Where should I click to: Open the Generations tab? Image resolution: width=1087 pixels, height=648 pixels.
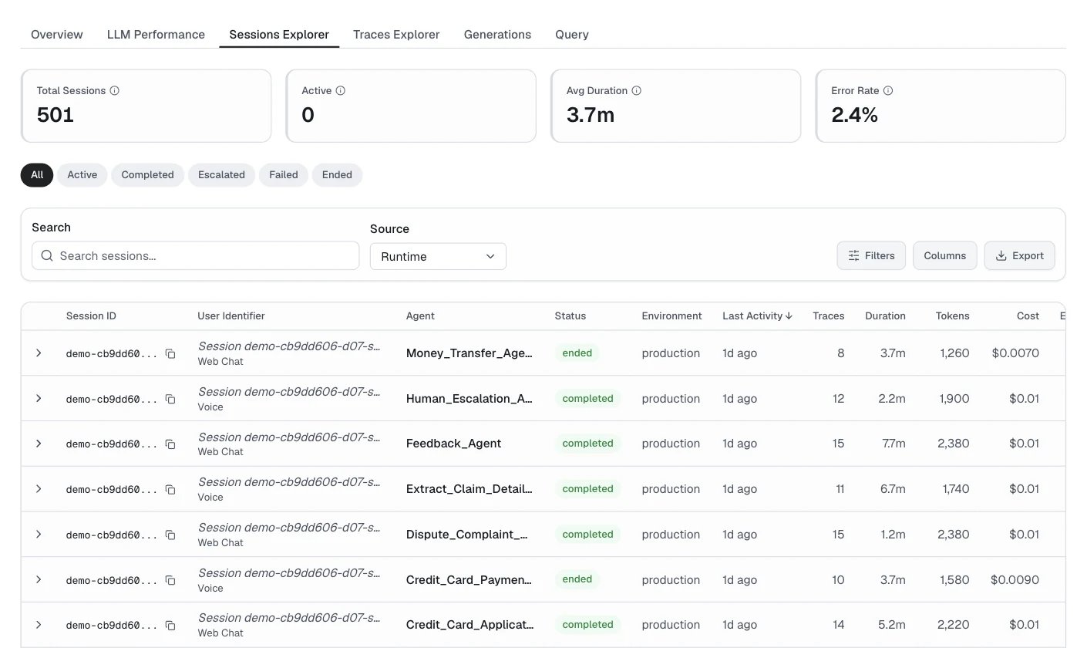click(x=497, y=35)
